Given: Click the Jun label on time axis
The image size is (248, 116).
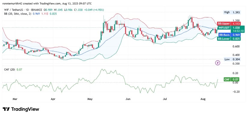Looking at the screenshot, I should (128, 99).
